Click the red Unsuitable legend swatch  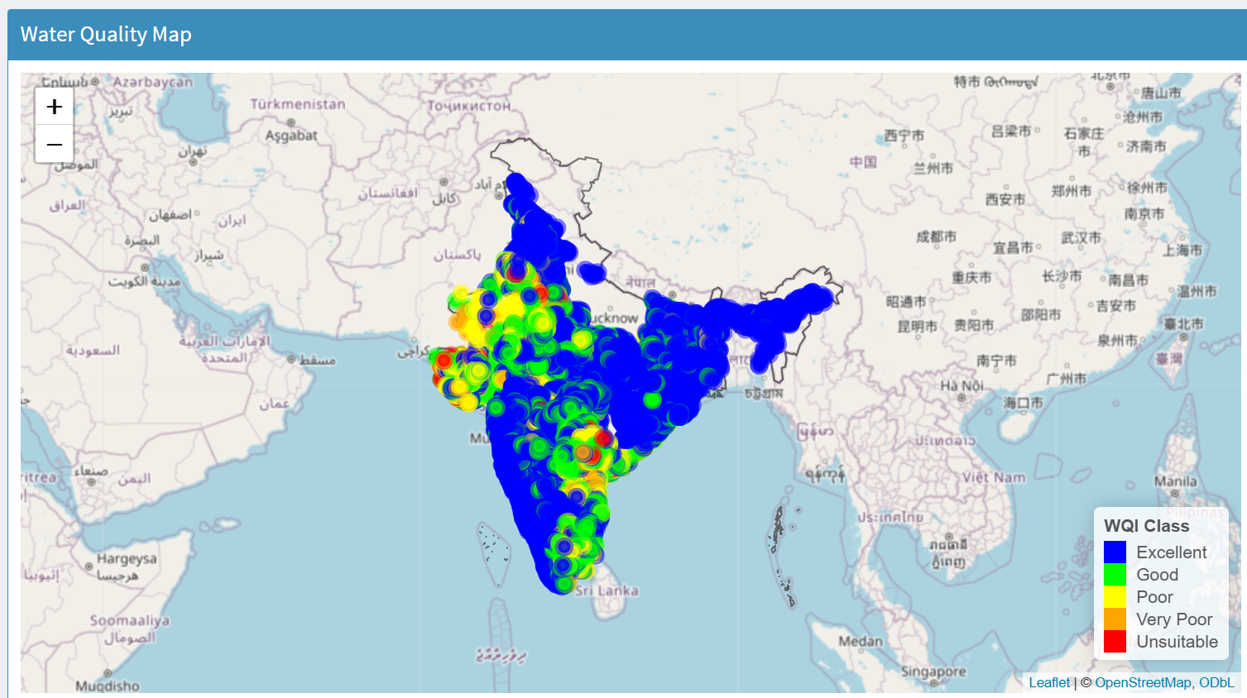(1115, 641)
